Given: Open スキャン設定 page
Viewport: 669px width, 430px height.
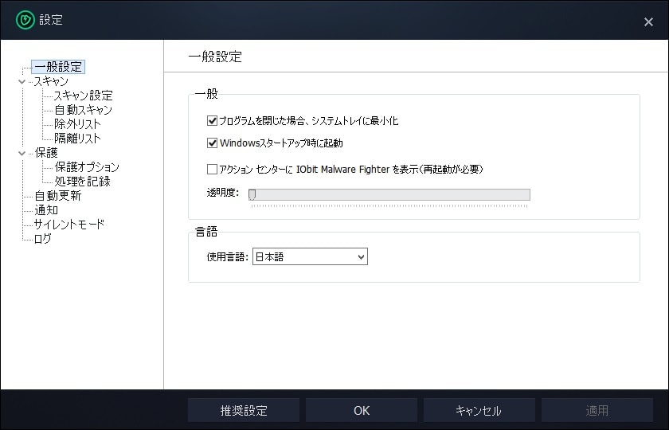Looking at the screenshot, I should point(83,96).
